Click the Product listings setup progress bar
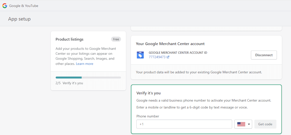Screen dimensions: 291x135 (88, 78)
